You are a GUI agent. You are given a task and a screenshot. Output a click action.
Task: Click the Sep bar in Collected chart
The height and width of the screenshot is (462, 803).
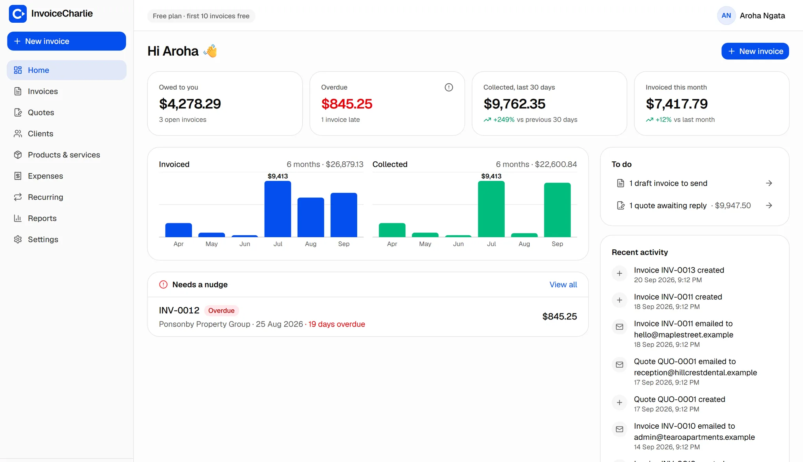click(x=557, y=210)
